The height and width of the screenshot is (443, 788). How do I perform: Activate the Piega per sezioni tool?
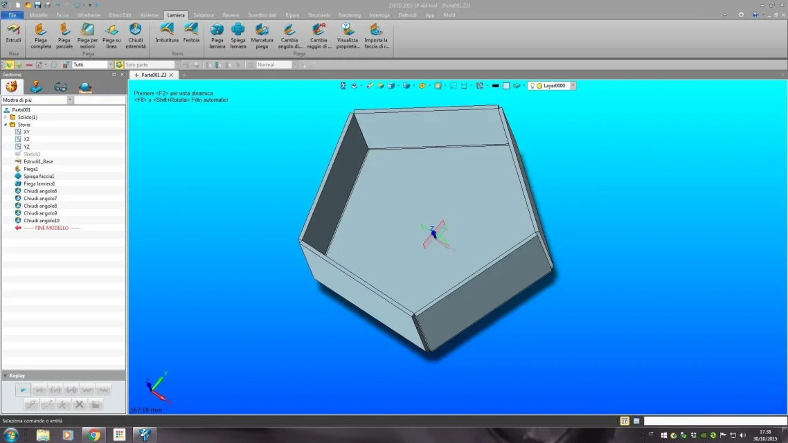coord(87,36)
